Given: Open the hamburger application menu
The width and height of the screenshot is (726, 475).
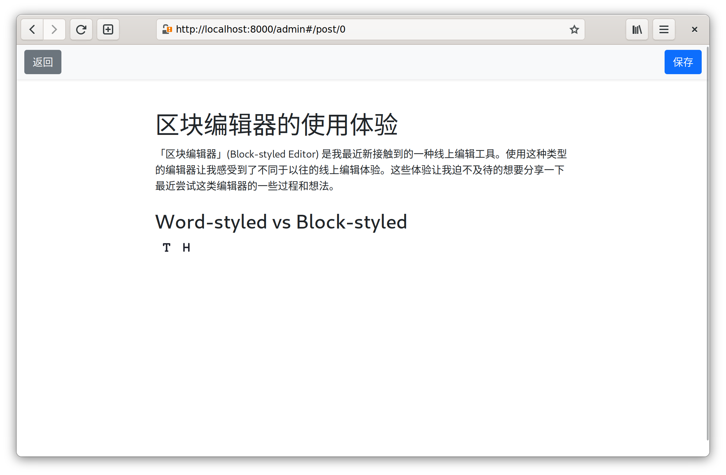Looking at the screenshot, I should [x=664, y=29].
